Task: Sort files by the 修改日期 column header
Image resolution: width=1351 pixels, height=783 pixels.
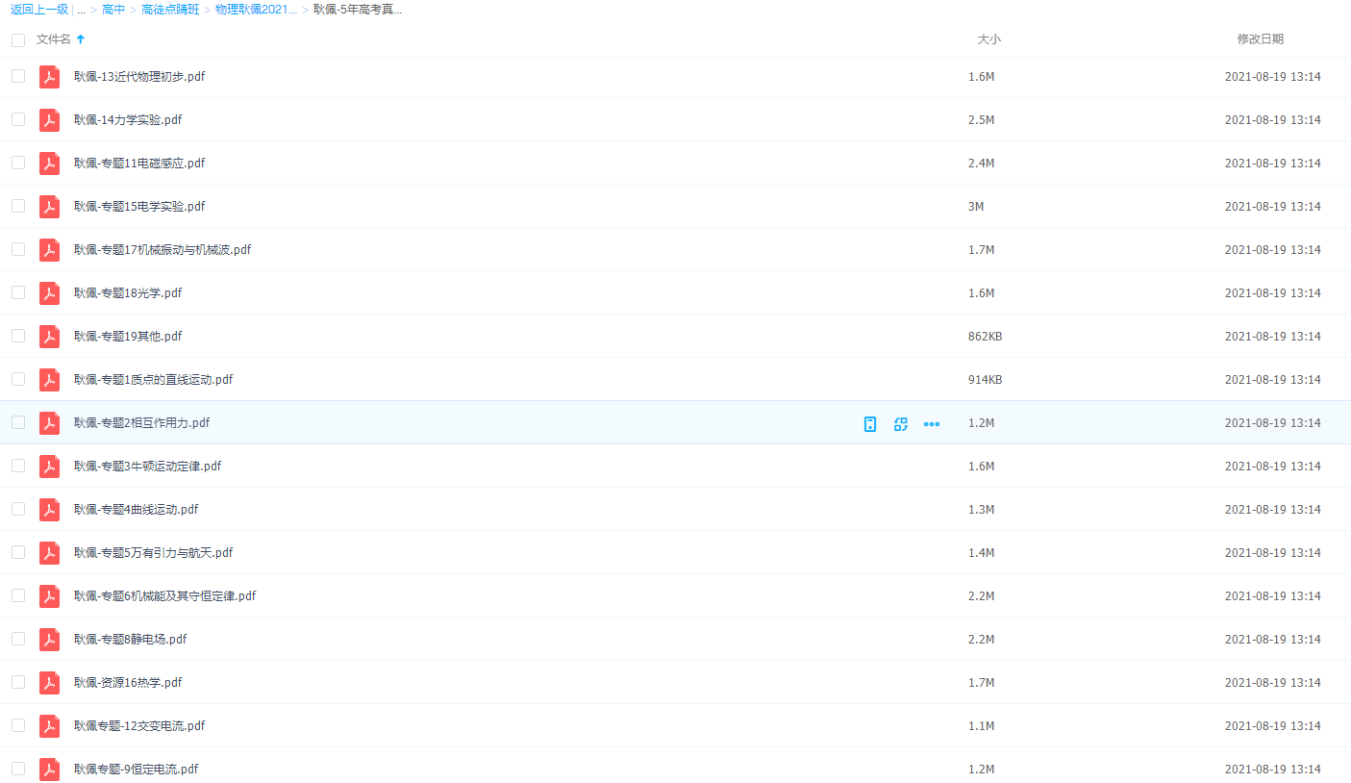Action: 1260,39
